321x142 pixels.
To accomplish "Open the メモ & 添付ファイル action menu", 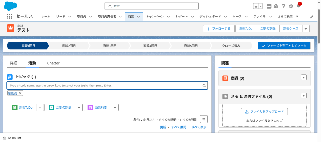I will point(303,95).
